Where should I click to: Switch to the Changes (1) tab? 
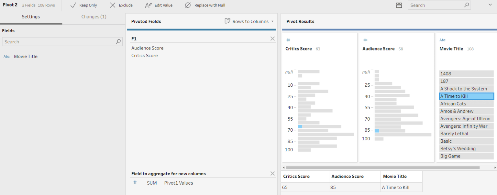point(94,16)
